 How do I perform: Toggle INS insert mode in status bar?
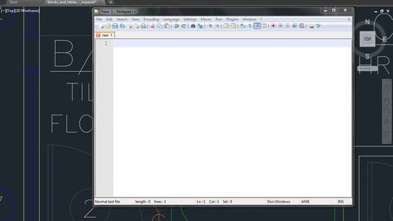[x=341, y=202]
